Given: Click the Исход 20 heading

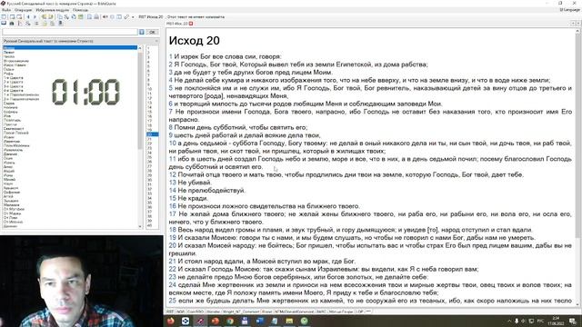Looking at the screenshot, I should tap(194, 40).
